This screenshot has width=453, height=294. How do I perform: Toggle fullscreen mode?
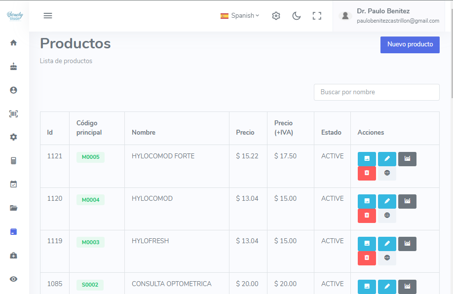pyautogui.click(x=317, y=16)
